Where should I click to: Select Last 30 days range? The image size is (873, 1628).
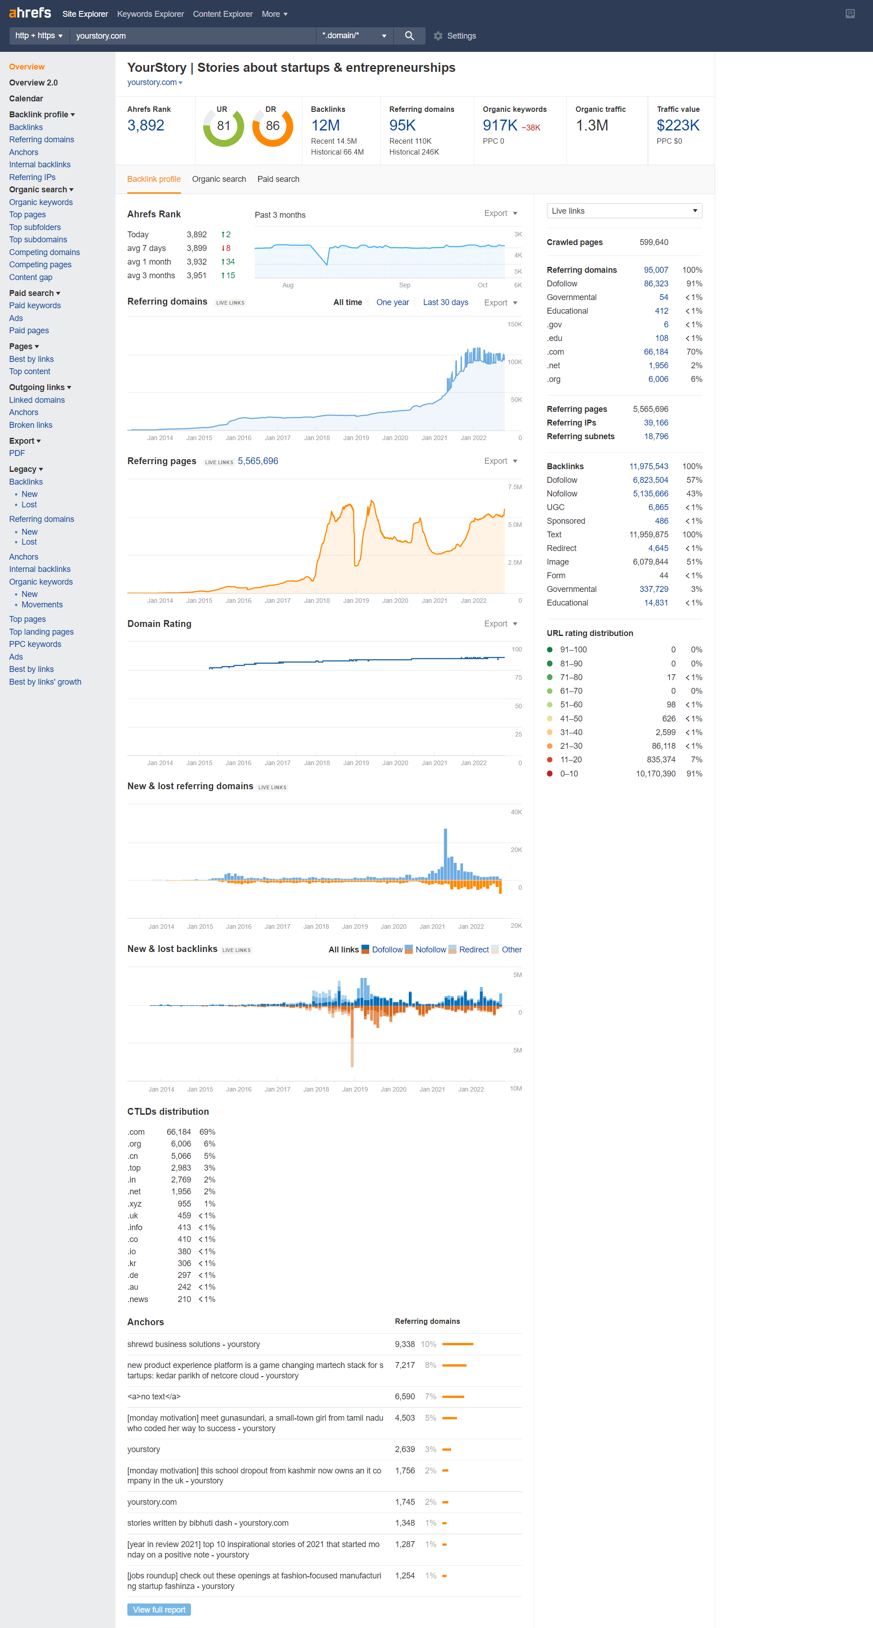pyautogui.click(x=446, y=303)
